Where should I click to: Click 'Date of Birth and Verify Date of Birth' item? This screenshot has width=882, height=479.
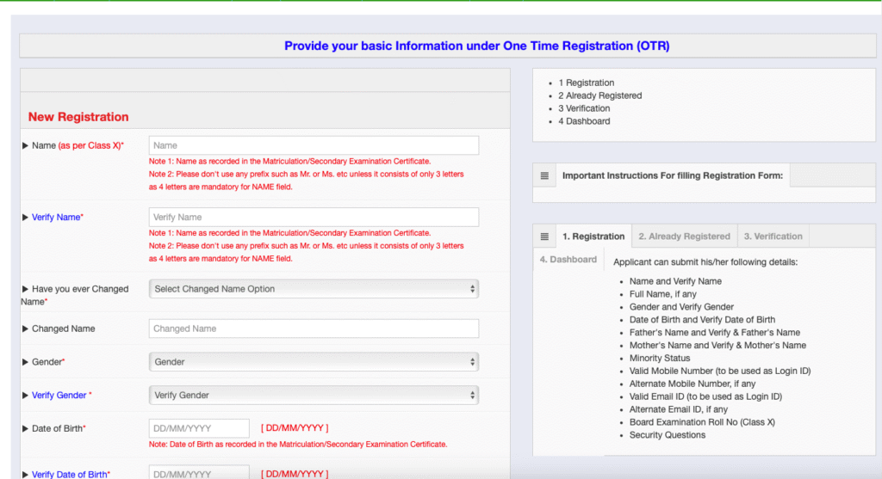click(x=702, y=320)
